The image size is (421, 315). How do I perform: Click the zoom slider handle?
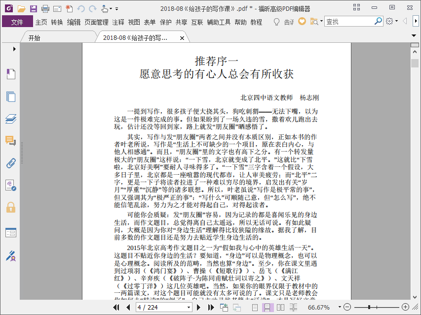[370, 307]
